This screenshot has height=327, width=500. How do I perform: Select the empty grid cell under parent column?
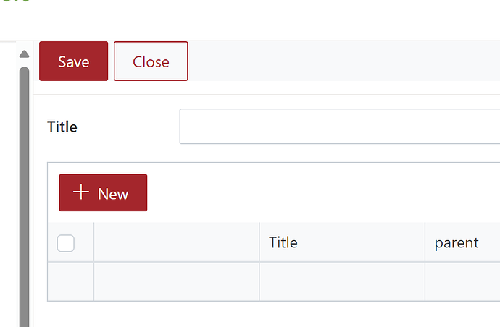click(462, 281)
